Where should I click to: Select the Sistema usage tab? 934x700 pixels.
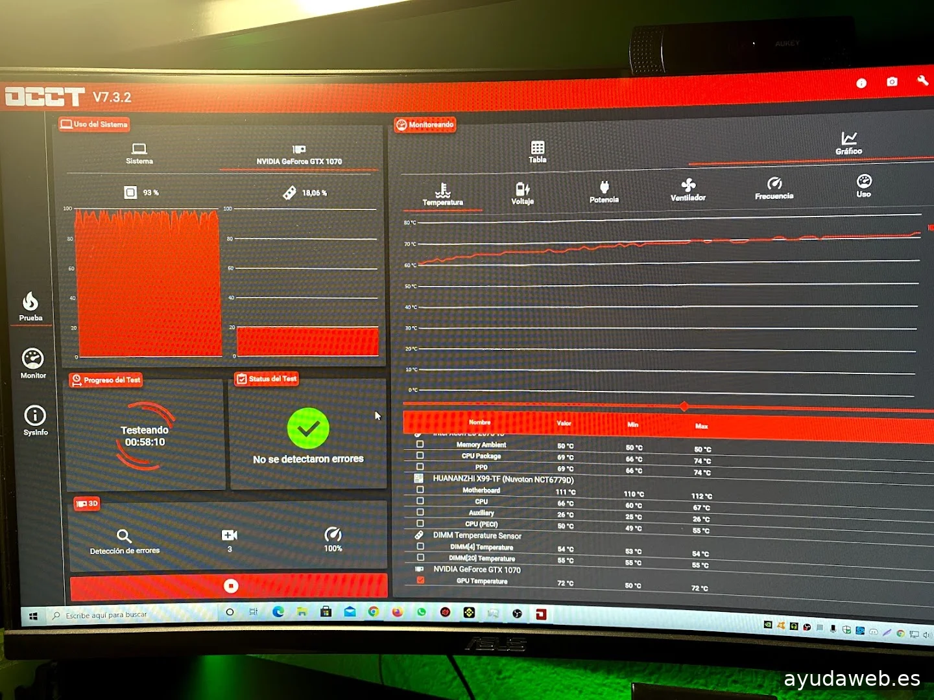pyautogui.click(x=139, y=154)
